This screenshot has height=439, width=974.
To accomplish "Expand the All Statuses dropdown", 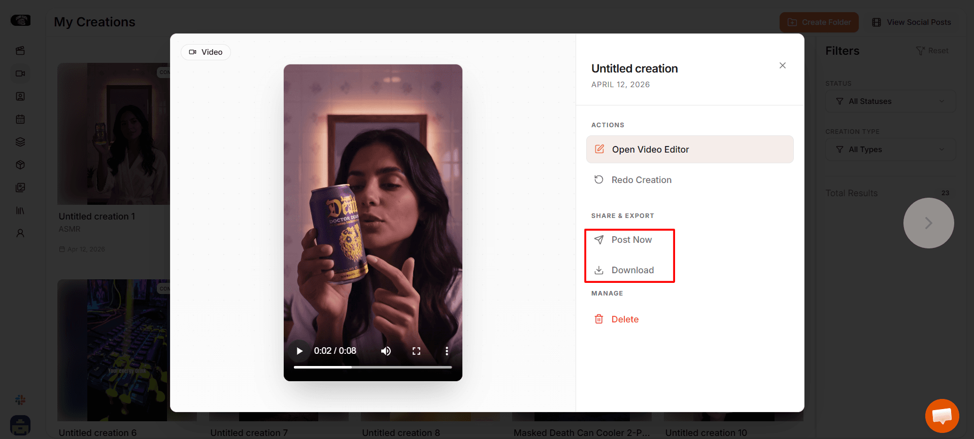I will pos(891,101).
